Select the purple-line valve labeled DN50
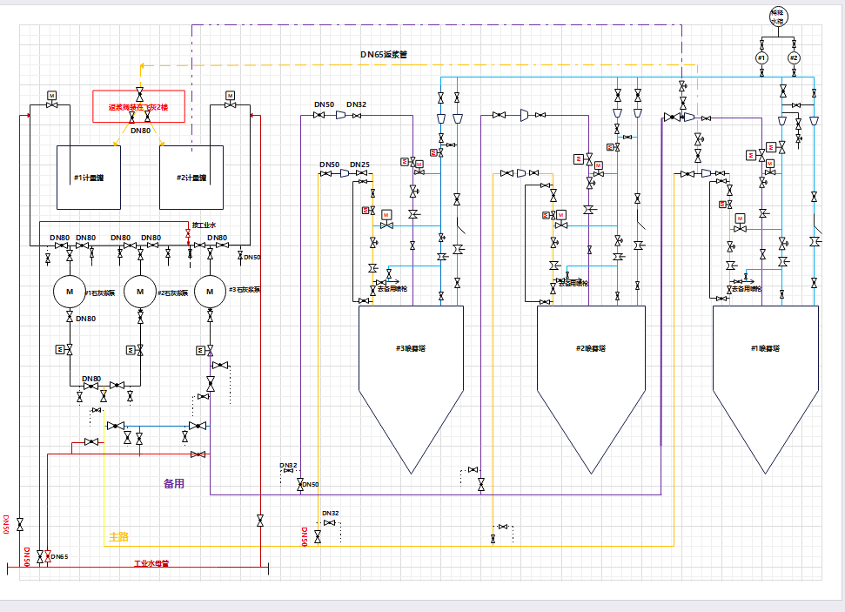This screenshot has width=845, height=612. click(x=300, y=485)
